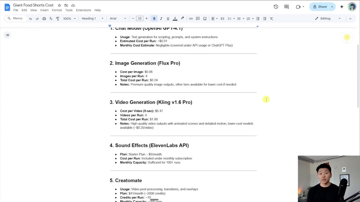Open the Edit menu
360x202 pixels.
click(x=24, y=10)
